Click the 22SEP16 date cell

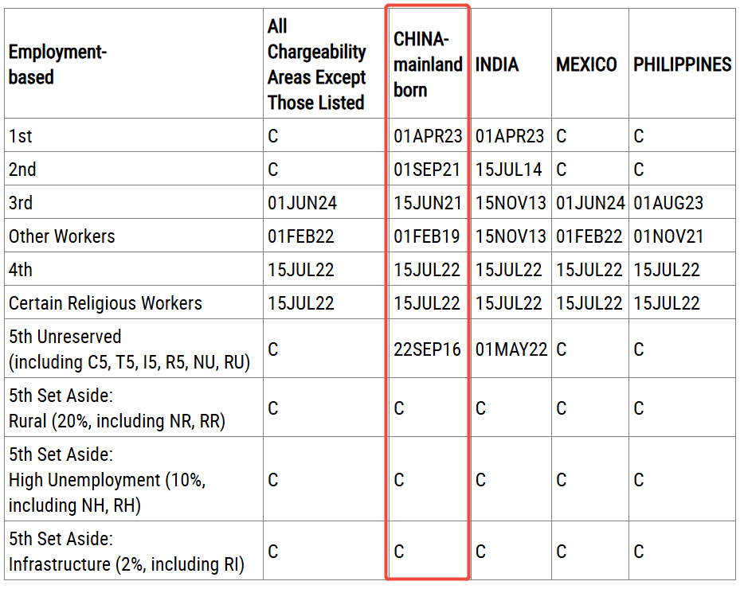(428, 349)
